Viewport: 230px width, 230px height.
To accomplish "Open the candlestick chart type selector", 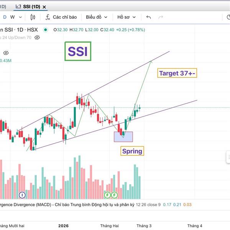I will [x=33, y=17].
